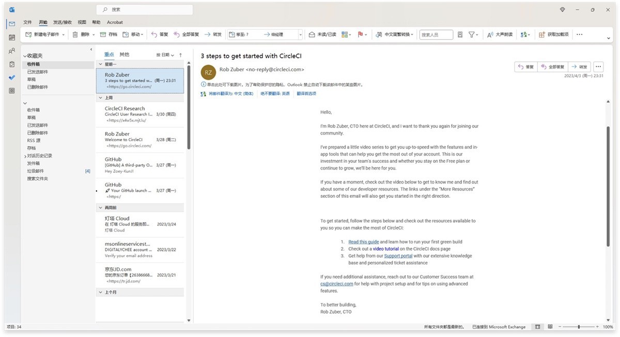The width and height of the screenshot is (620, 337).
Task: Open the 'video tutorial' link
Action: click(x=386, y=249)
